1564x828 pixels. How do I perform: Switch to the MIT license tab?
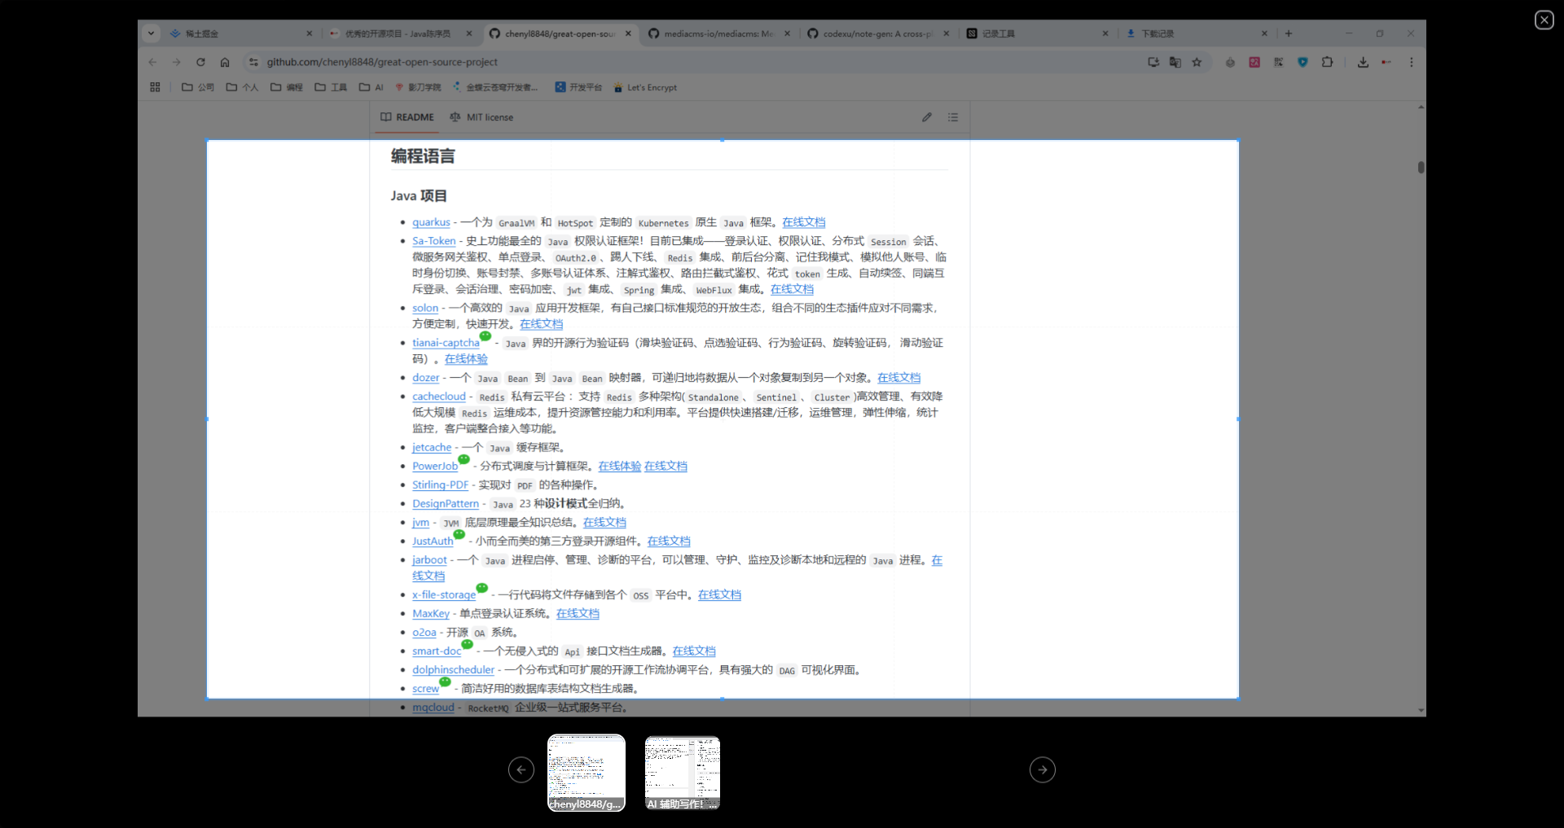tap(481, 117)
